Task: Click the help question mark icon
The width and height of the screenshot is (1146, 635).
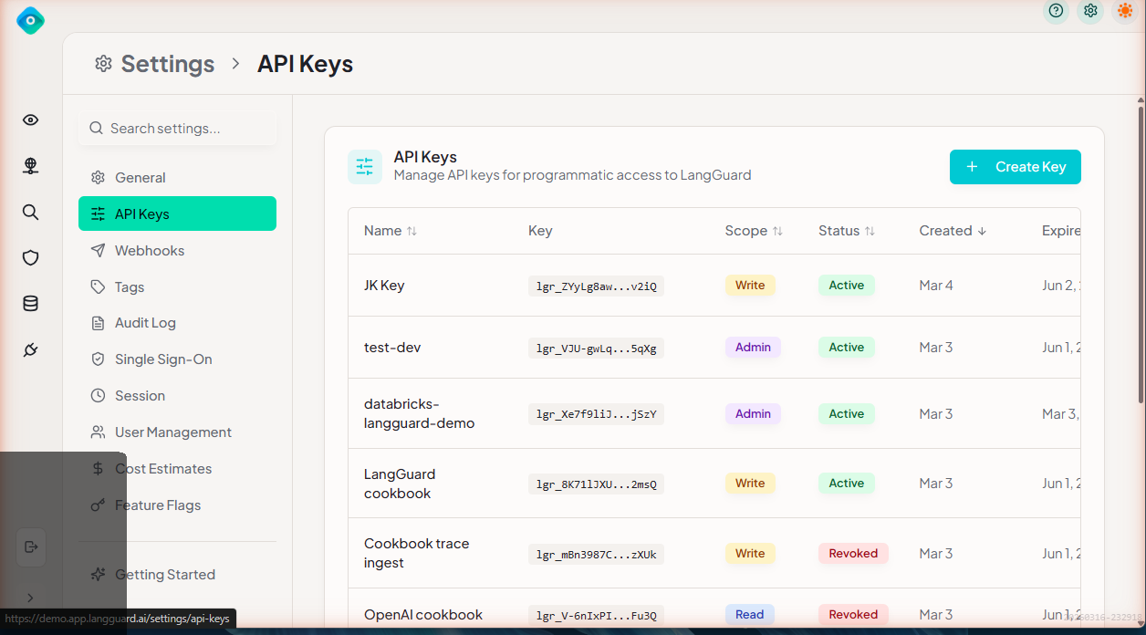Action: pos(1056,11)
